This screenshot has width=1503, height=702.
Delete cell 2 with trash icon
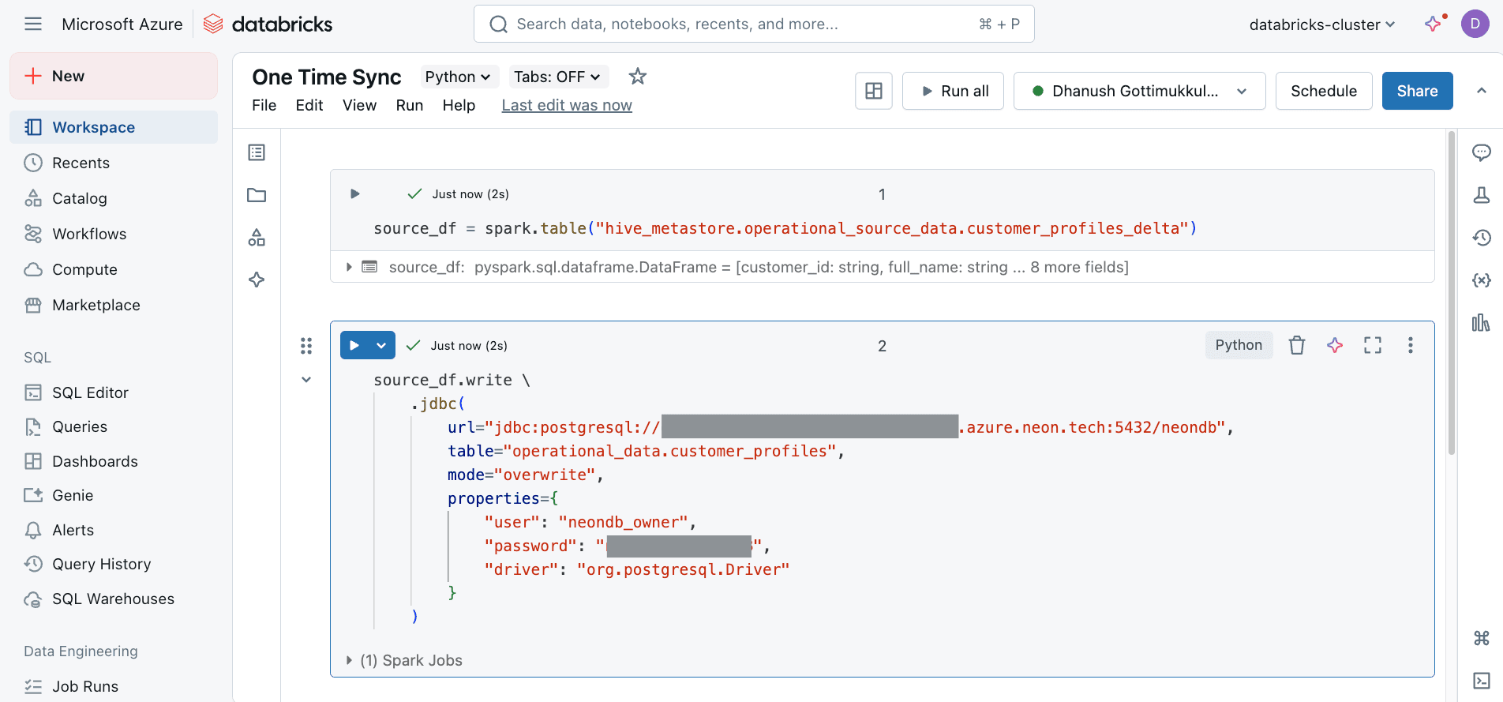pos(1297,345)
